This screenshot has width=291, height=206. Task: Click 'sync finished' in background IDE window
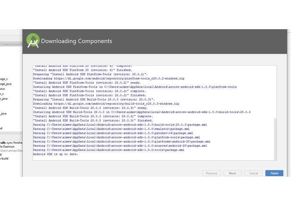click(15, 143)
